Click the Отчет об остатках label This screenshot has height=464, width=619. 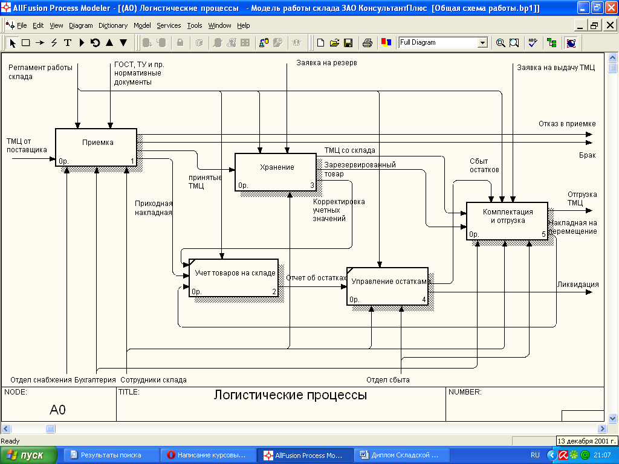(x=316, y=278)
